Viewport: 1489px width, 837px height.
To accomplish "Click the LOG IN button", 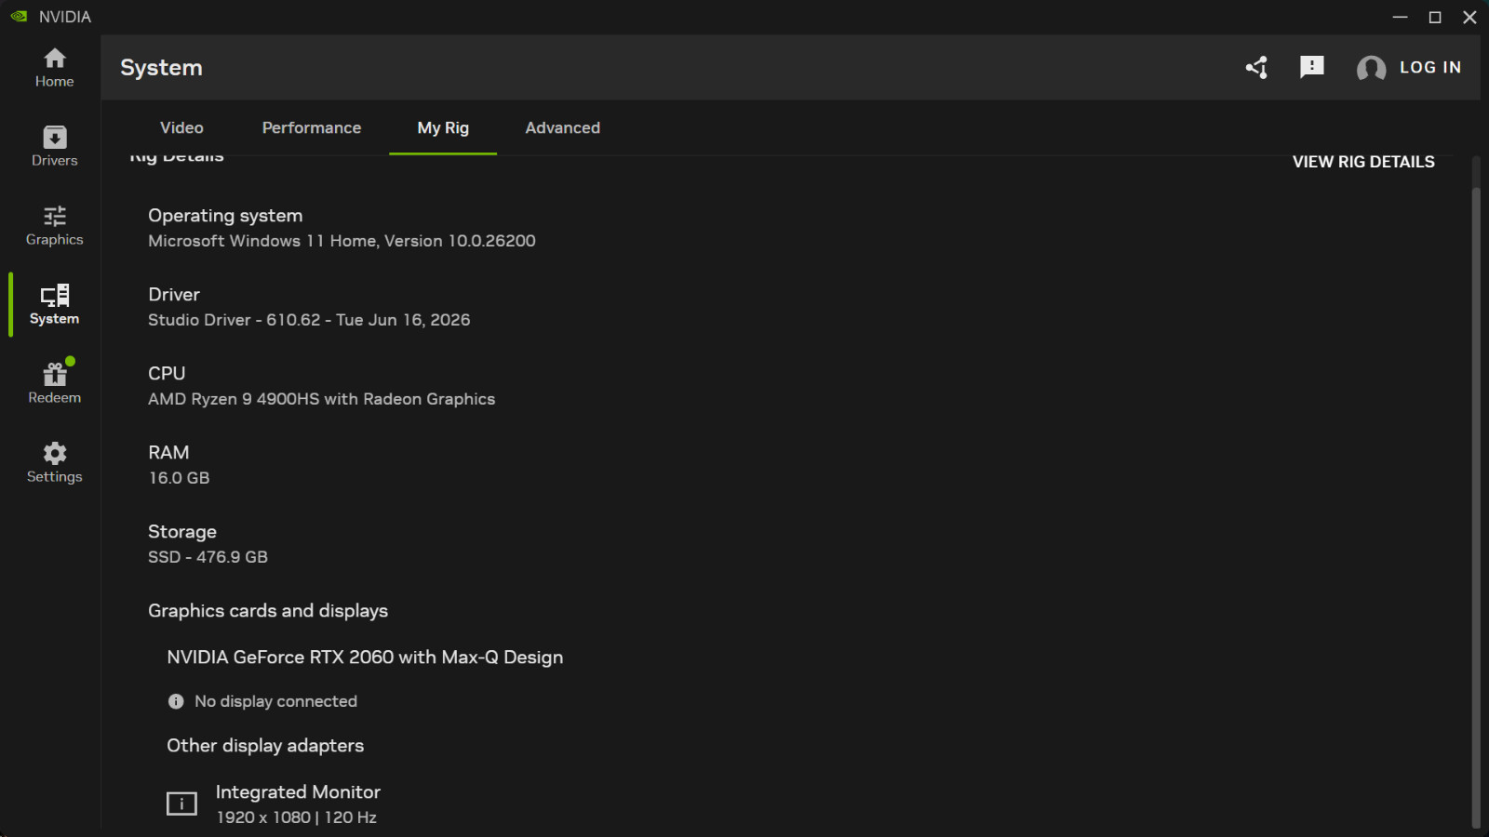I will click(x=1430, y=67).
